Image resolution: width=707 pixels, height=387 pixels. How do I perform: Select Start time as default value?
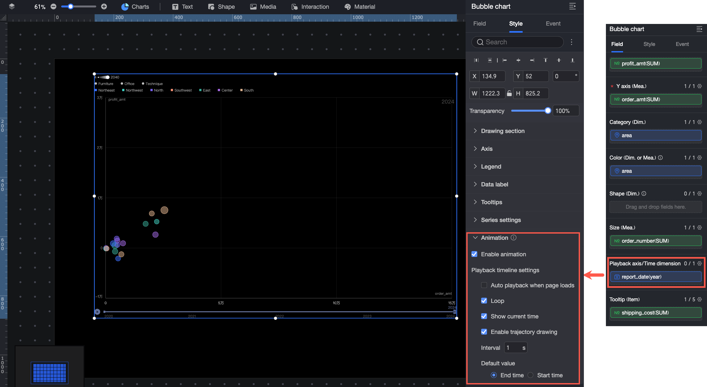[x=530, y=375]
